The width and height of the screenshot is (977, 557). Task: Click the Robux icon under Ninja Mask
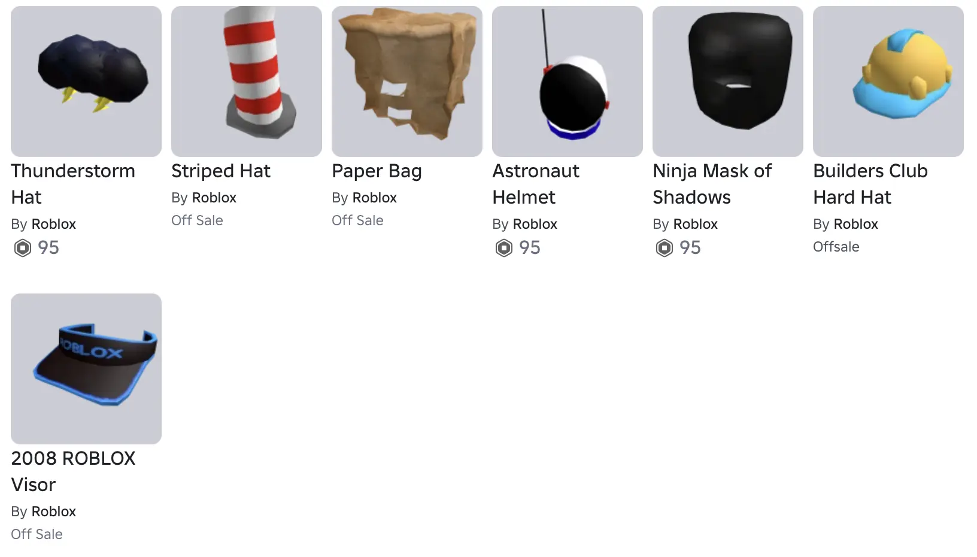665,247
